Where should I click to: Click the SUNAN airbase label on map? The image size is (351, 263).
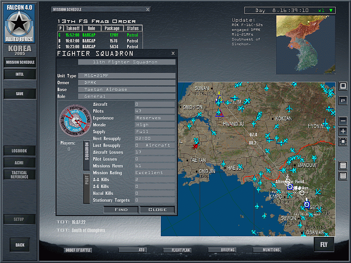[x=202, y=88]
